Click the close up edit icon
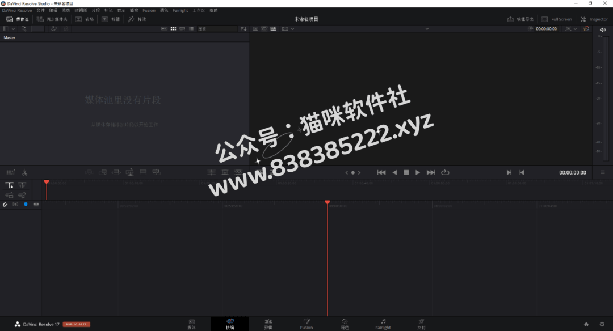The width and height of the screenshot is (613, 331). [x=129, y=172]
